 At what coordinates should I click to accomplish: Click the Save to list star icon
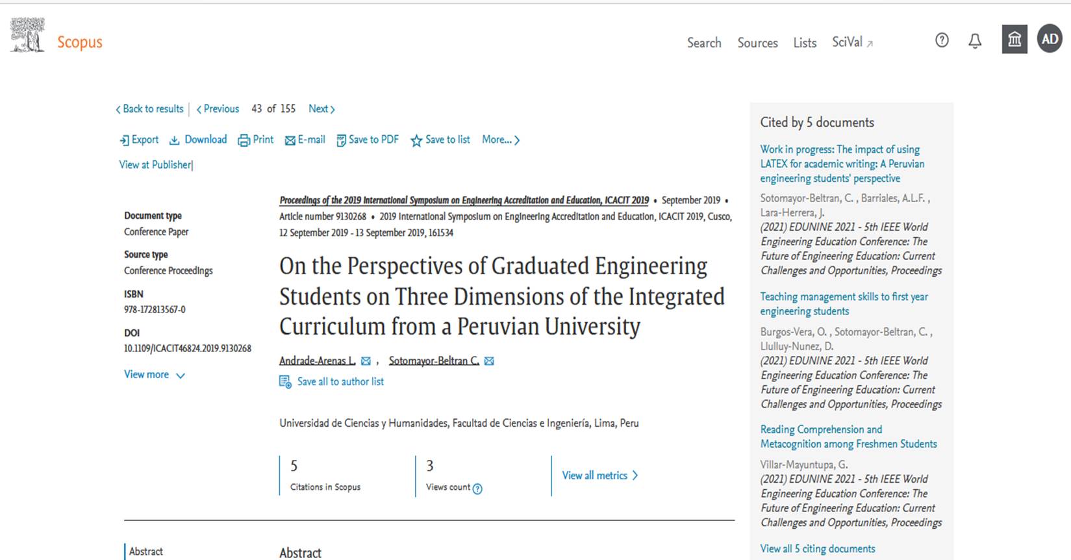(416, 141)
